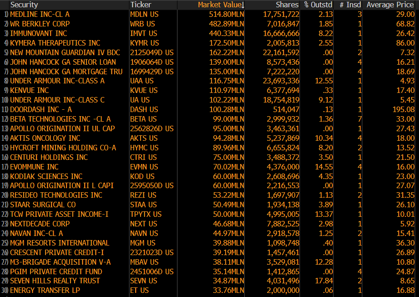Select UNDER ARMOUR INC-CLASS A
The width and height of the screenshot is (419, 297).
[x=57, y=81]
